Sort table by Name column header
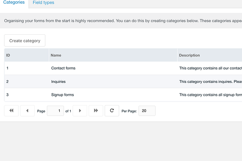 tap(113, 55)
